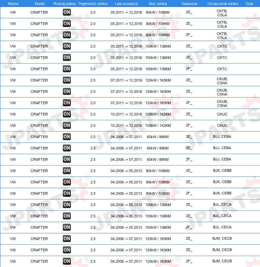Click the ON fuel icon in the CKTB, CSLA 2F_ row

tap(66, 35)
